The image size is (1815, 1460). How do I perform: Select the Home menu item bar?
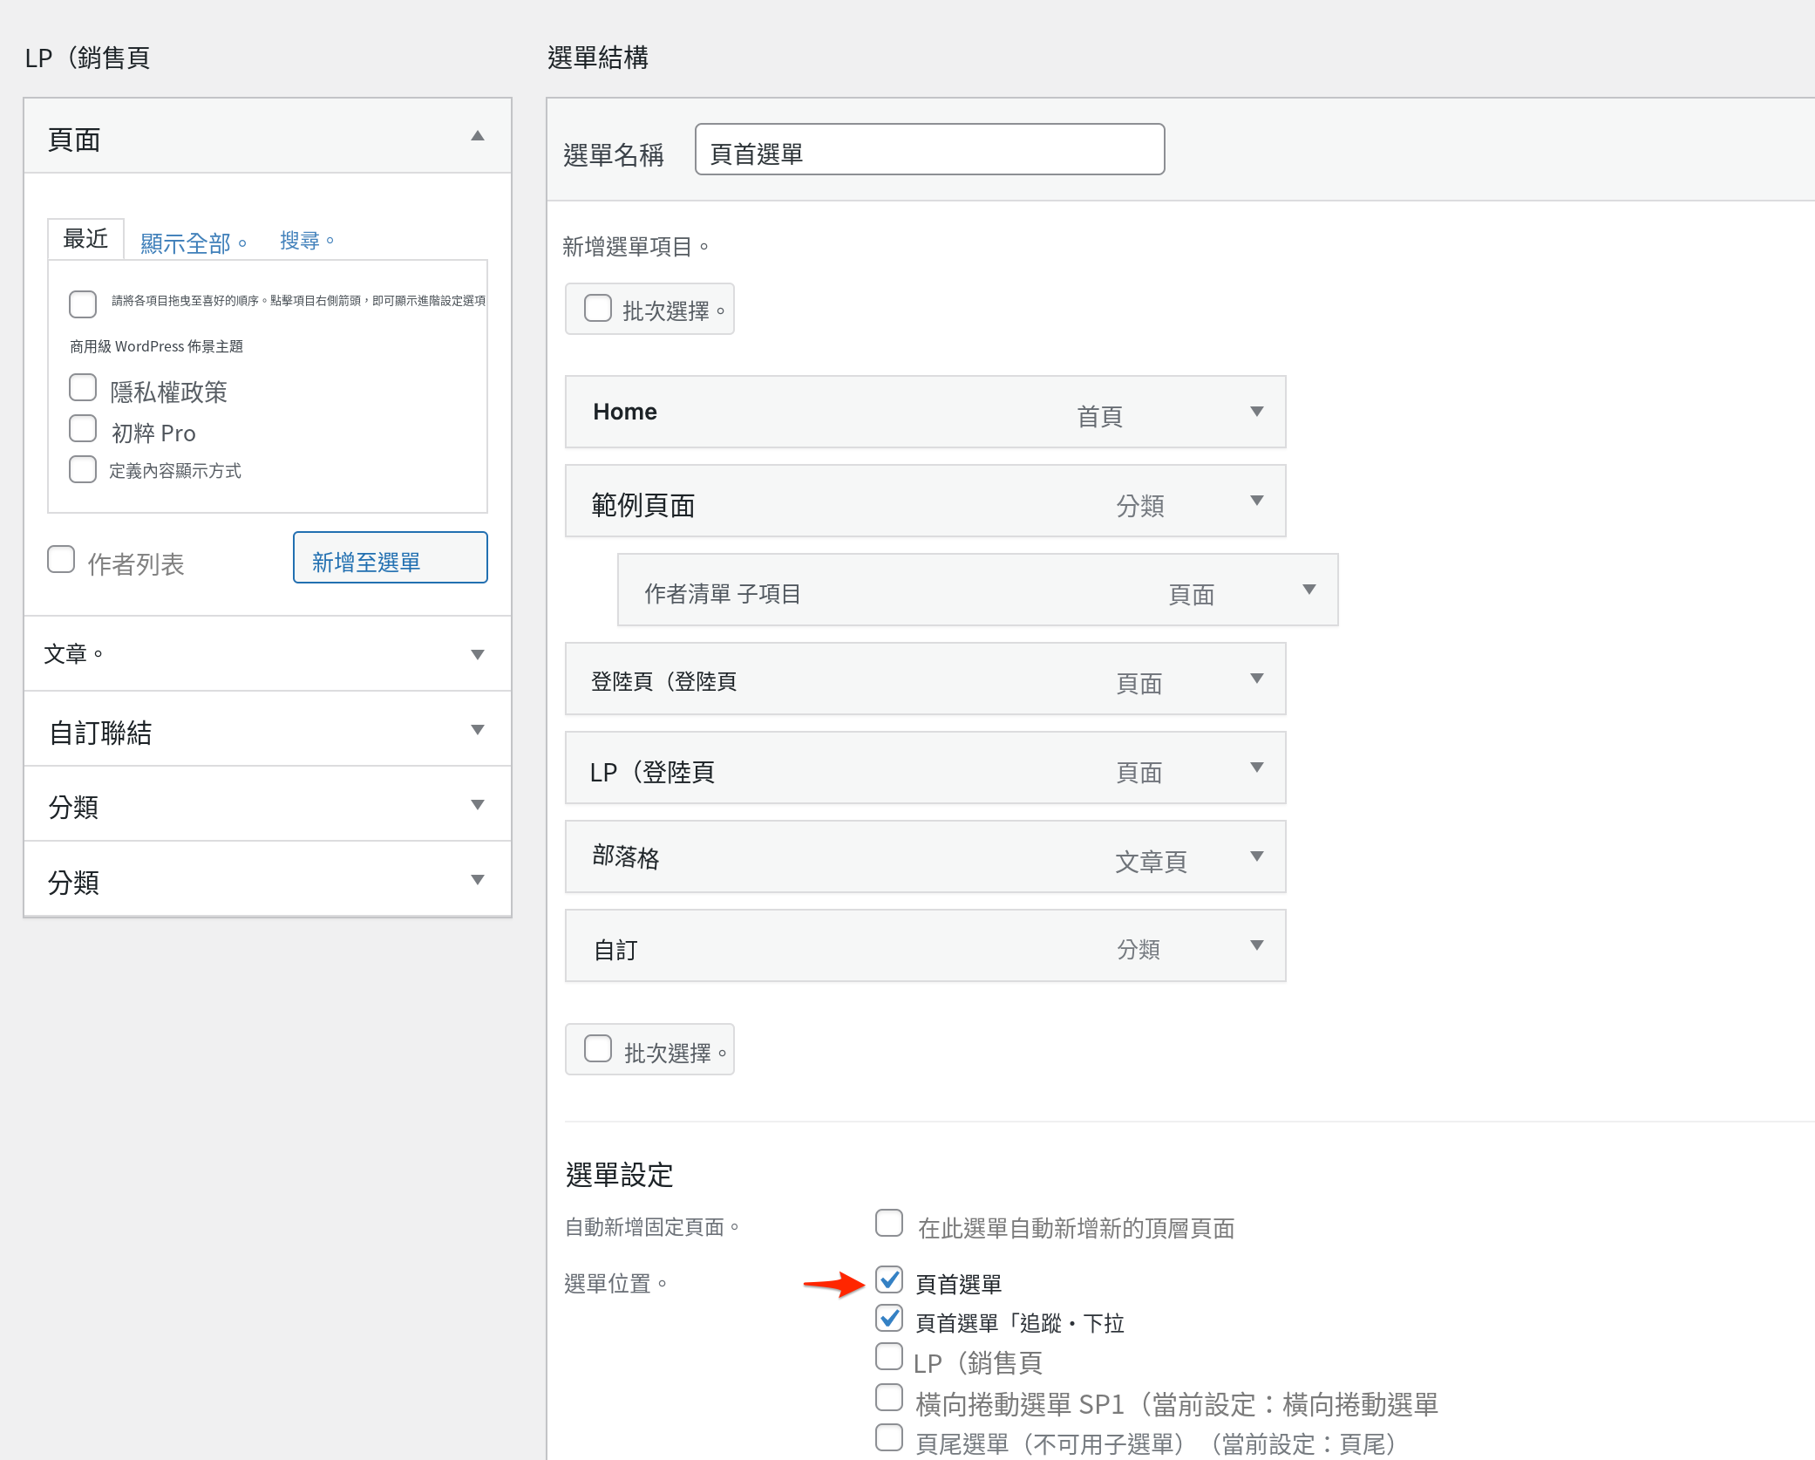point(926,412)
